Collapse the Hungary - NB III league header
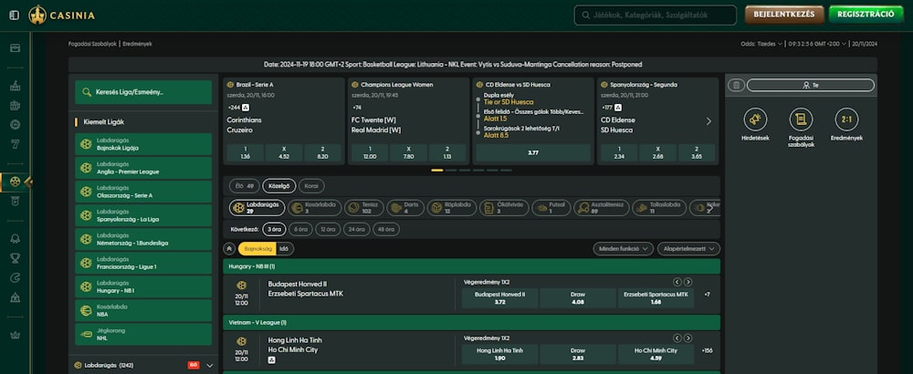Screen dimensions: 913x374 point(471,266)
